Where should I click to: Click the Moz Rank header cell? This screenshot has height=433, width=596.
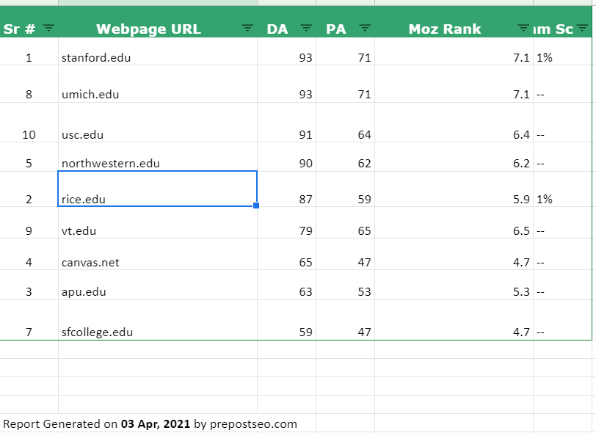pos(454,22)
